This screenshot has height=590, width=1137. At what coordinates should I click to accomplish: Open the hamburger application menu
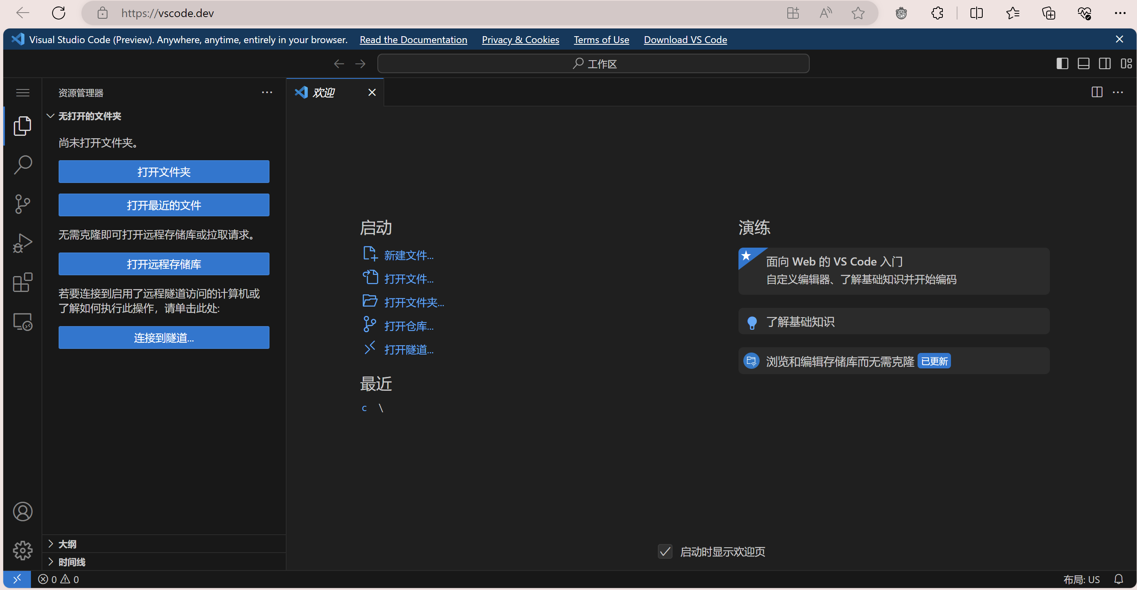[x=22, y=93]
